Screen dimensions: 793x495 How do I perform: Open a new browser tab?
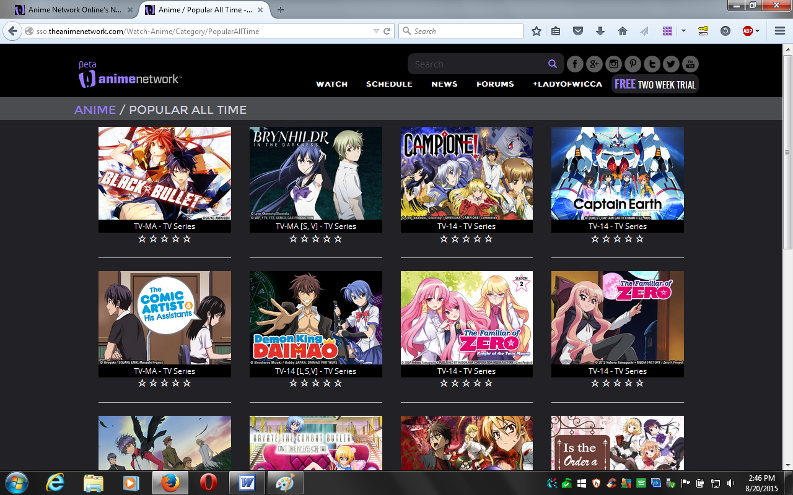pos(281,10)
